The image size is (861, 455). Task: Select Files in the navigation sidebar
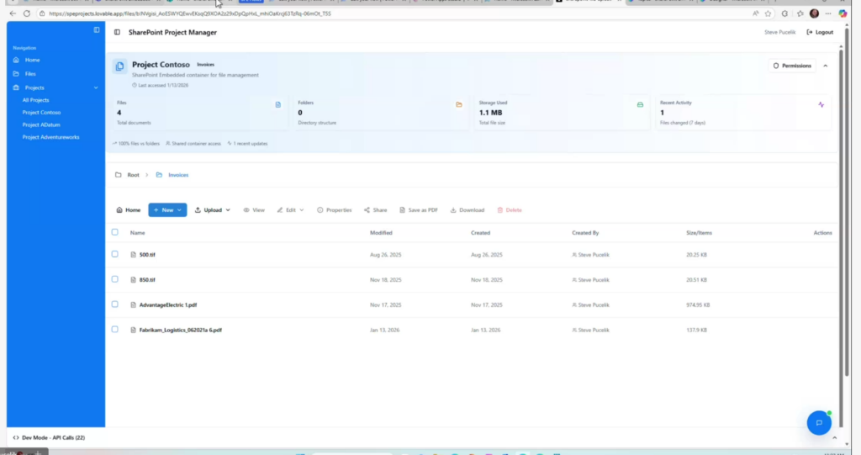30,74
